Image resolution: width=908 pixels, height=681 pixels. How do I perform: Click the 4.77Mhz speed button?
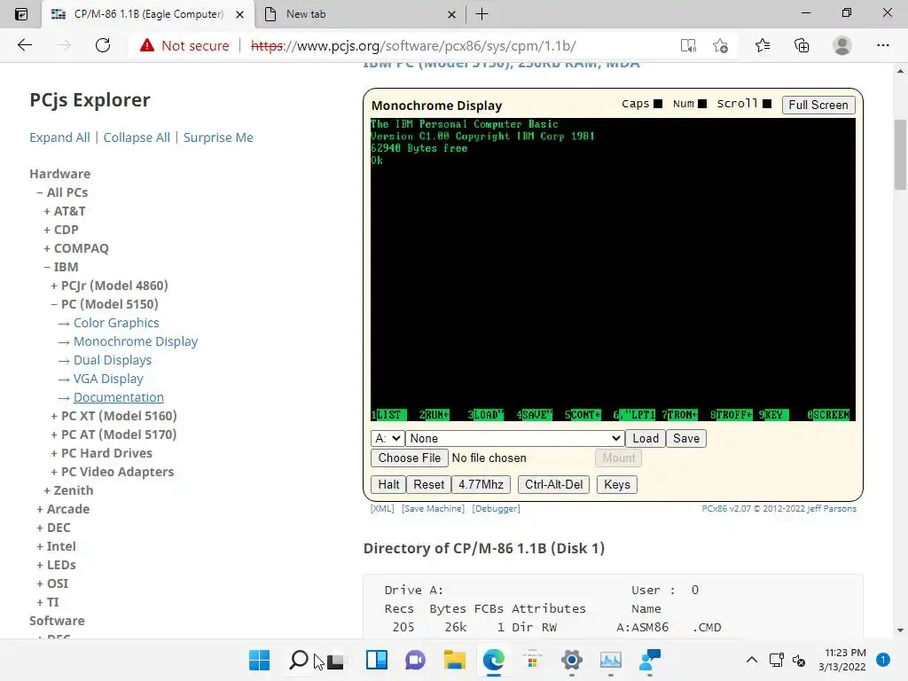[x=481, y=485]
